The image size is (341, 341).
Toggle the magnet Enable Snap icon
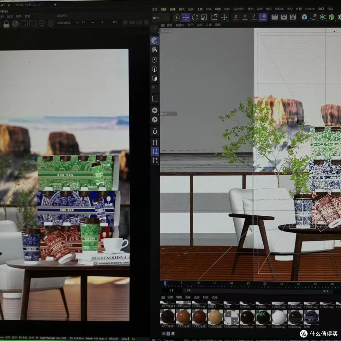155,131
